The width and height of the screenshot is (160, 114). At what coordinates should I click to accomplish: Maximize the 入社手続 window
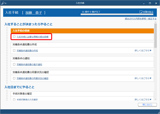point(150,3)
